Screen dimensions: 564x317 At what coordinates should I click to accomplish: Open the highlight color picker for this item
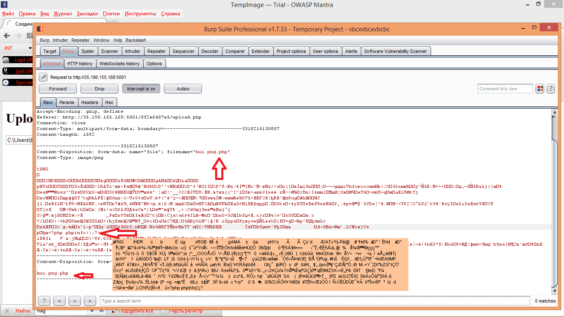tap(540, 89)
